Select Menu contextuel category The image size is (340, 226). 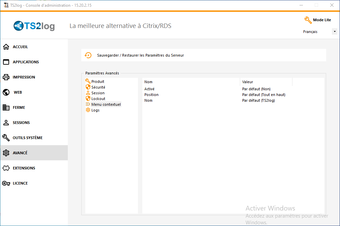[x=106, y=104]
